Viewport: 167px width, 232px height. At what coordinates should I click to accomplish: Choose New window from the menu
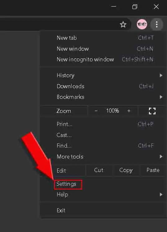(103, 49)
